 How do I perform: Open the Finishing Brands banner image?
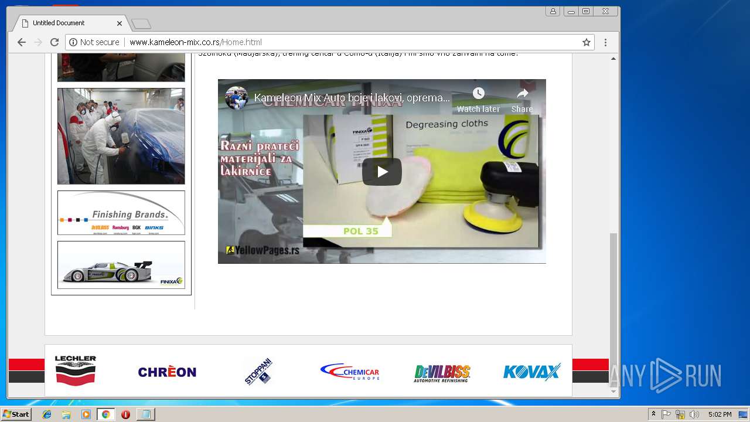tap(121, 213)
